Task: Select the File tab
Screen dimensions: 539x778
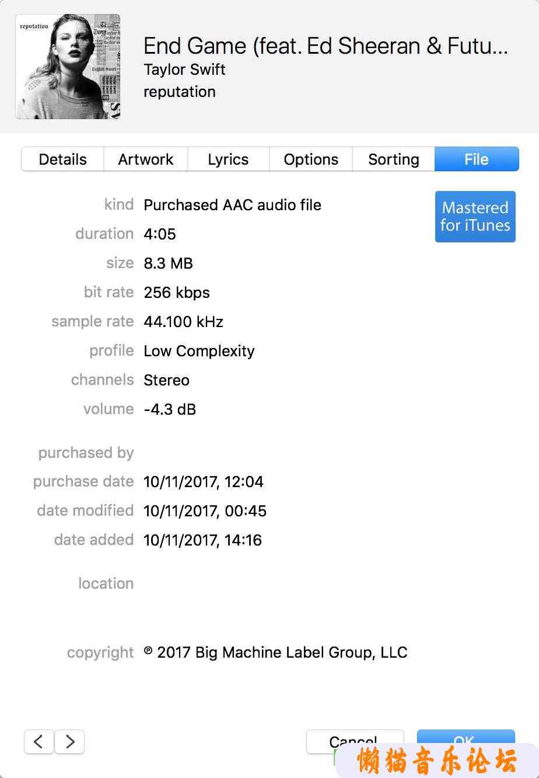Action: pyautogui.click(x=477, y=159)
